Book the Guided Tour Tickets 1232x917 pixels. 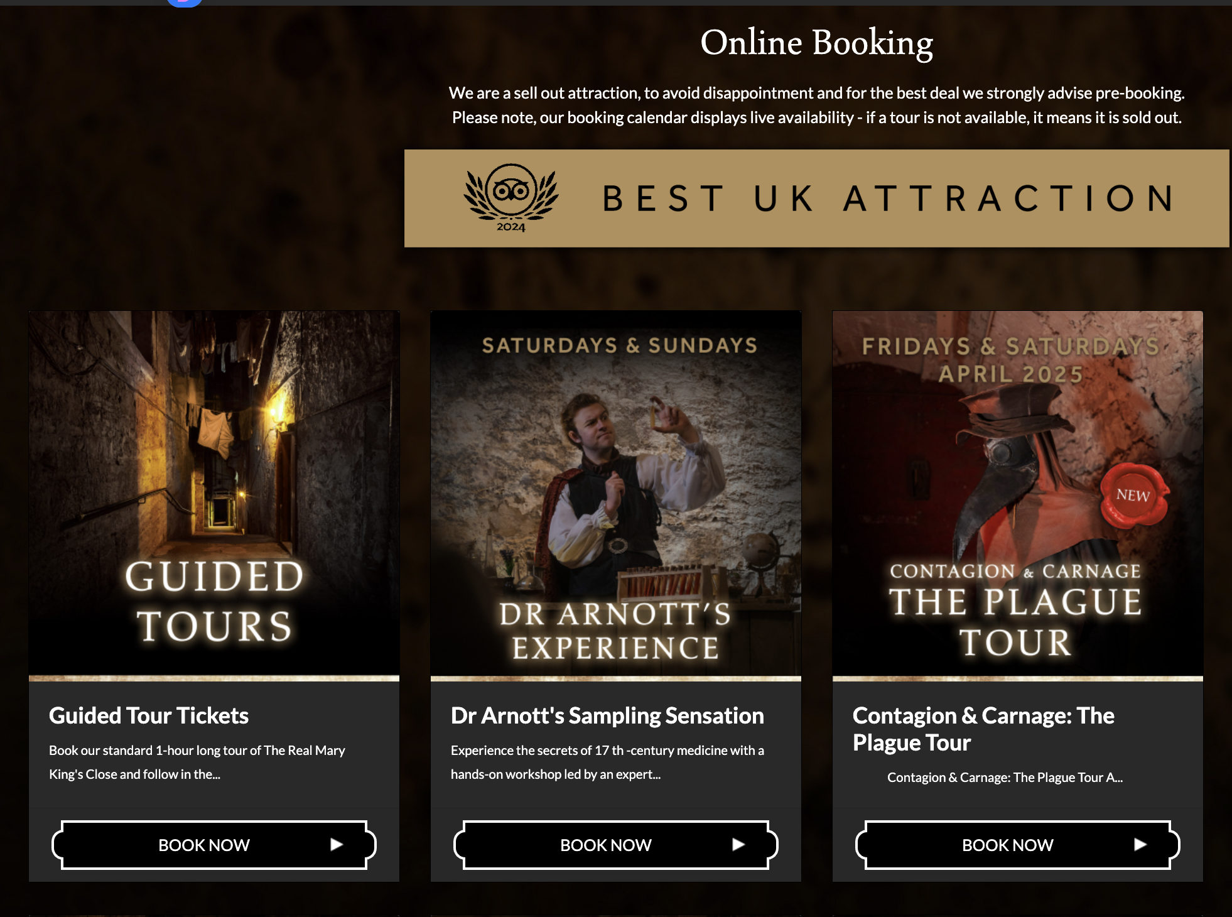click(214, 845)
